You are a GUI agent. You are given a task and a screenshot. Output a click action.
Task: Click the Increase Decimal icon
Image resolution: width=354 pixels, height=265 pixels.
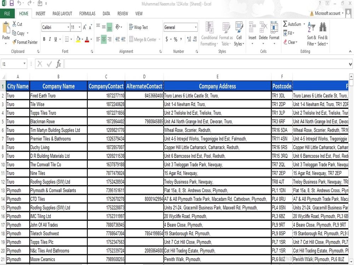189,39
